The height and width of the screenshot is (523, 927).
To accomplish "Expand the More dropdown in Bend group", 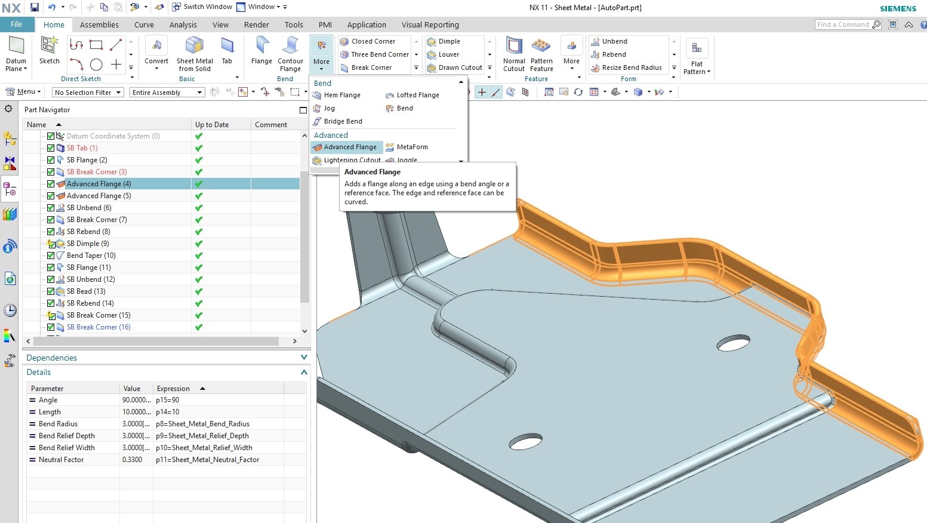I will coord(321,54).
